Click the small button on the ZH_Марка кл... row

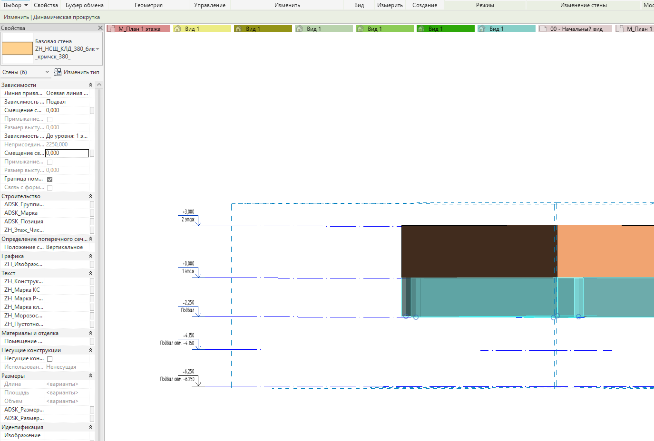point(92,307)
